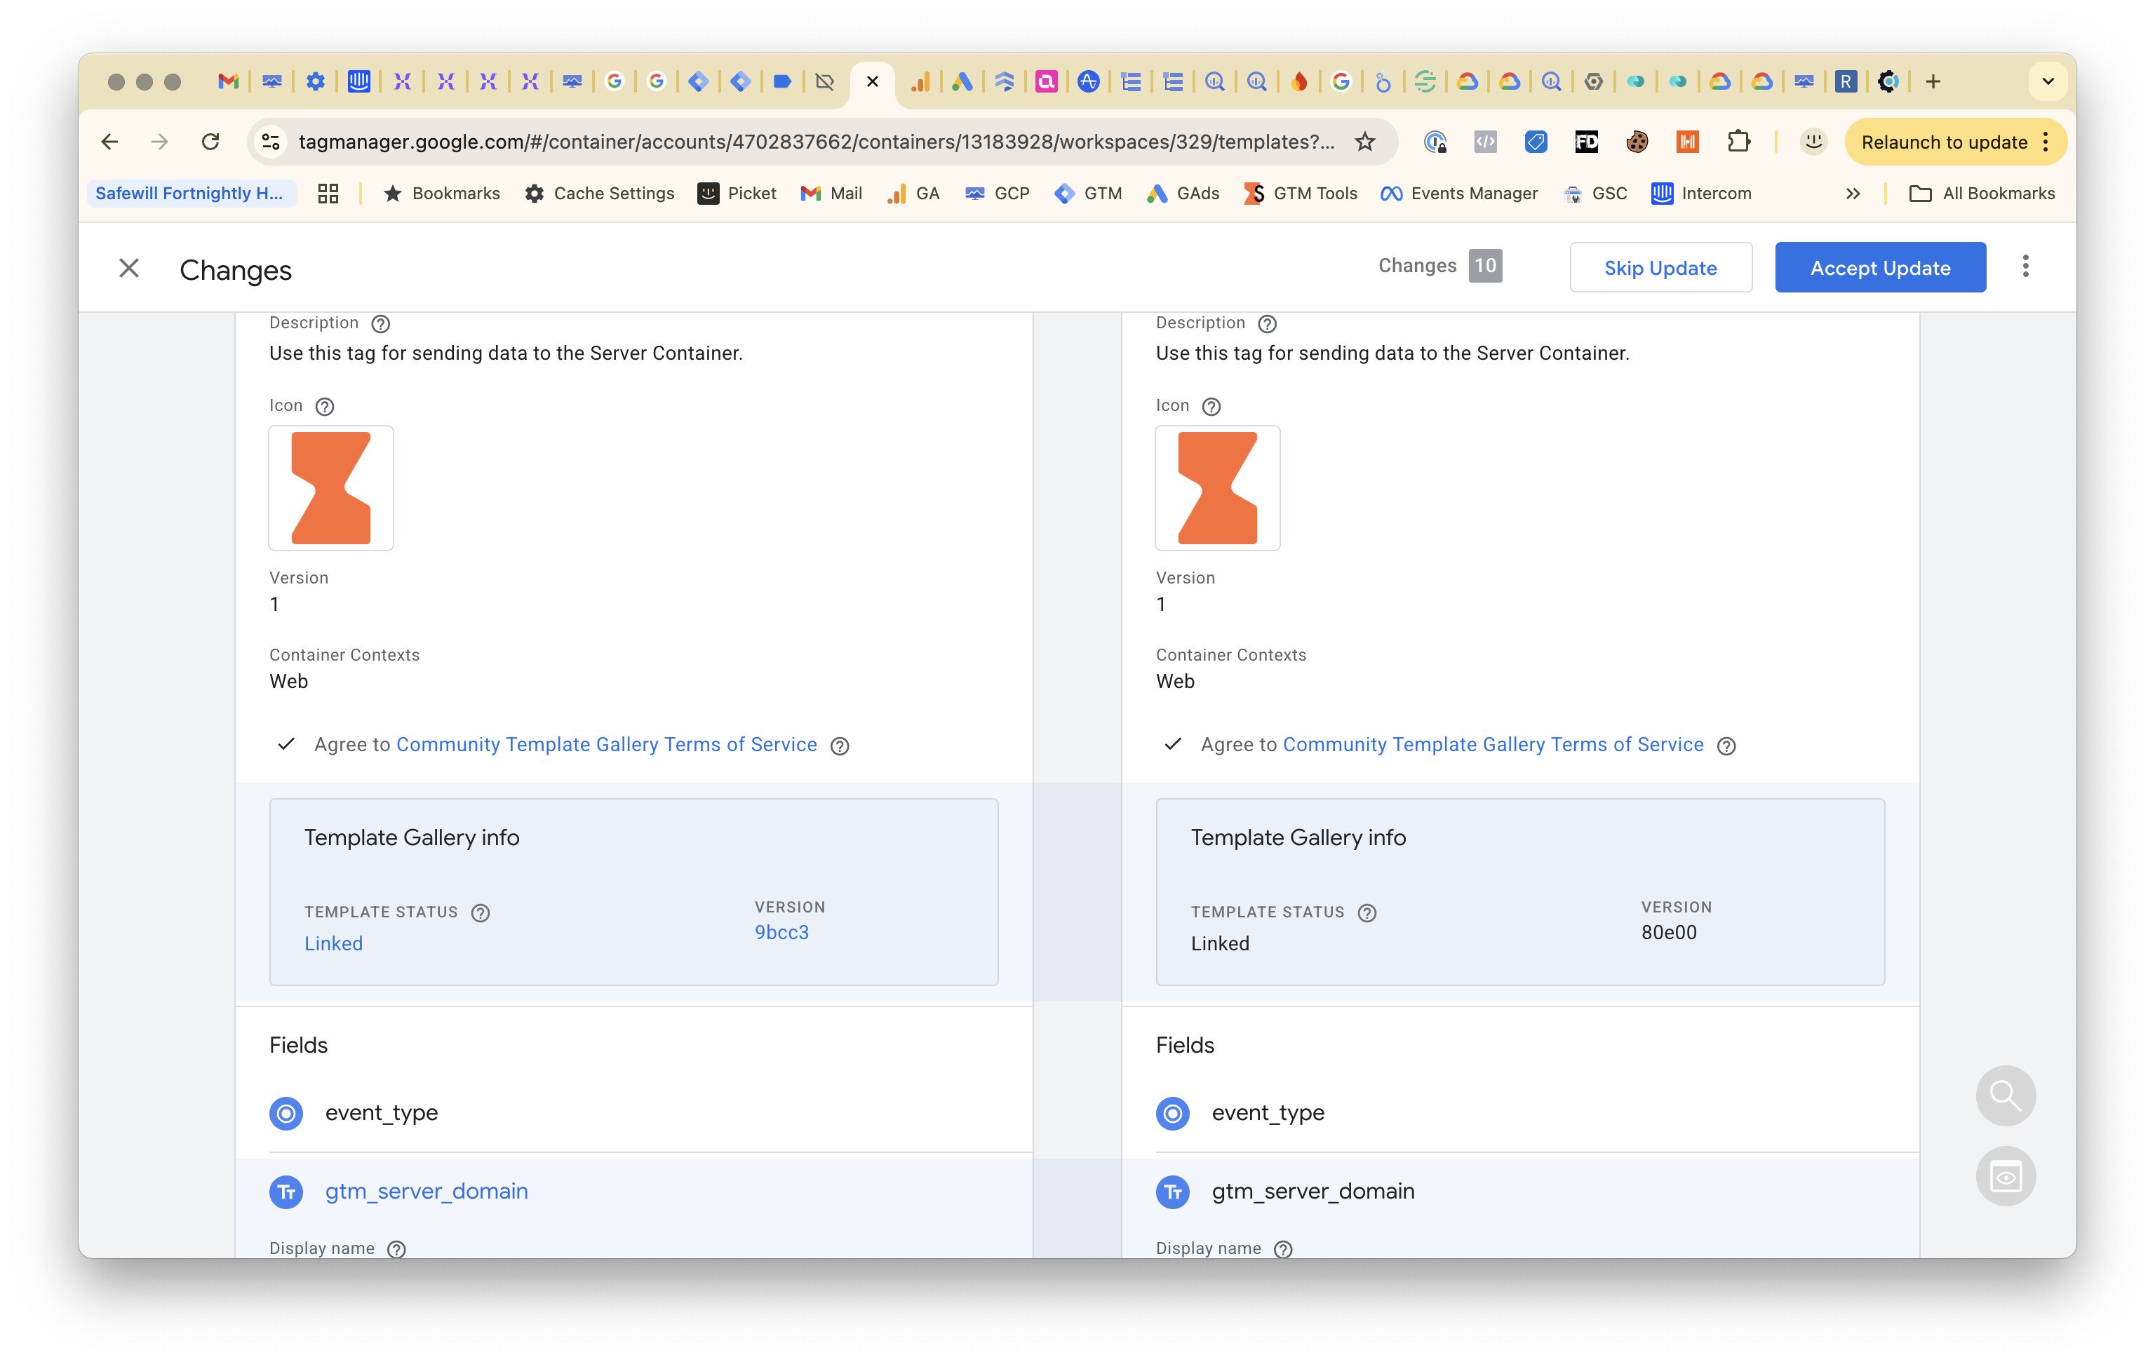2155x1362 pixels.
Task: Click the help icon next to left Description
Action: [x=380, y=323]
